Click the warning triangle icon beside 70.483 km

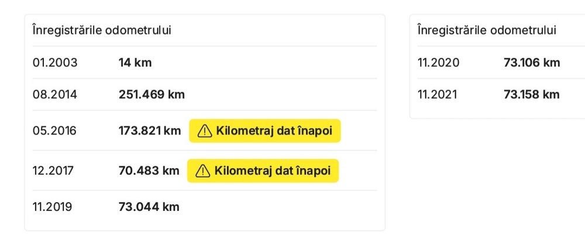(203, 171)
